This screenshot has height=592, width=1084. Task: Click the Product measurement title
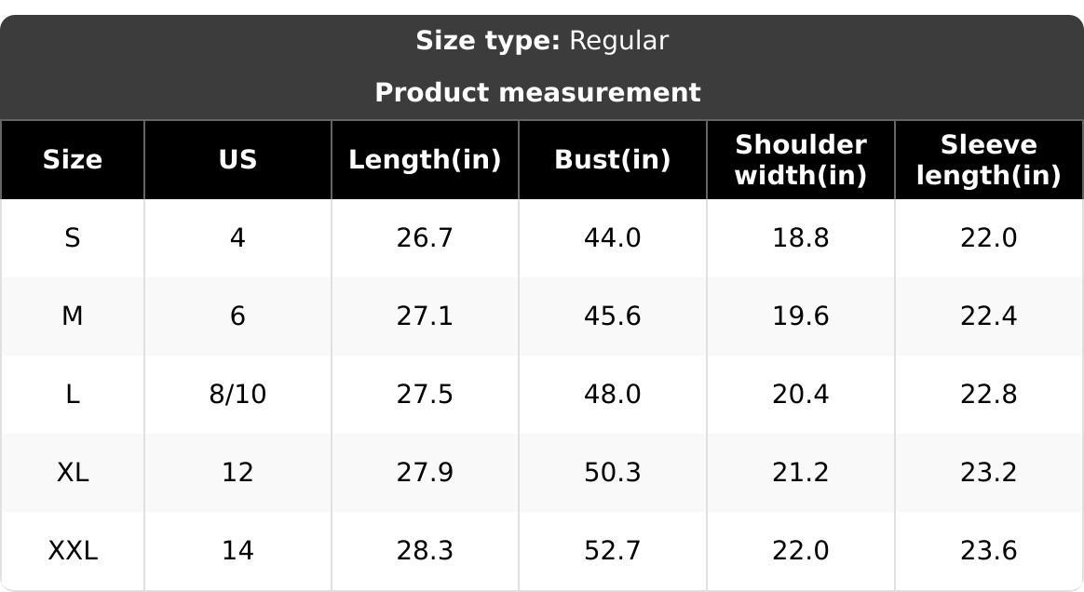tap(537, 93)
